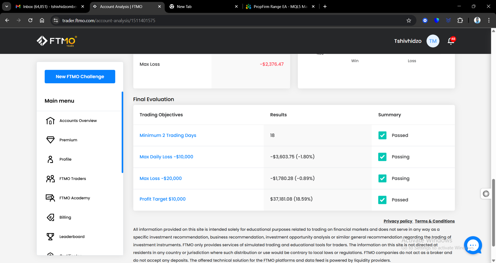The height and width of the screenshot is (263, 496).
Task: Click checkbox for Max Daily Loss row
Action: [x=382, y=157]
